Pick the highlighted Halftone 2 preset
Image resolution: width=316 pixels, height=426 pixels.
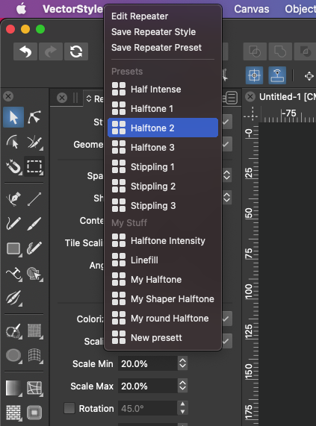163,128
